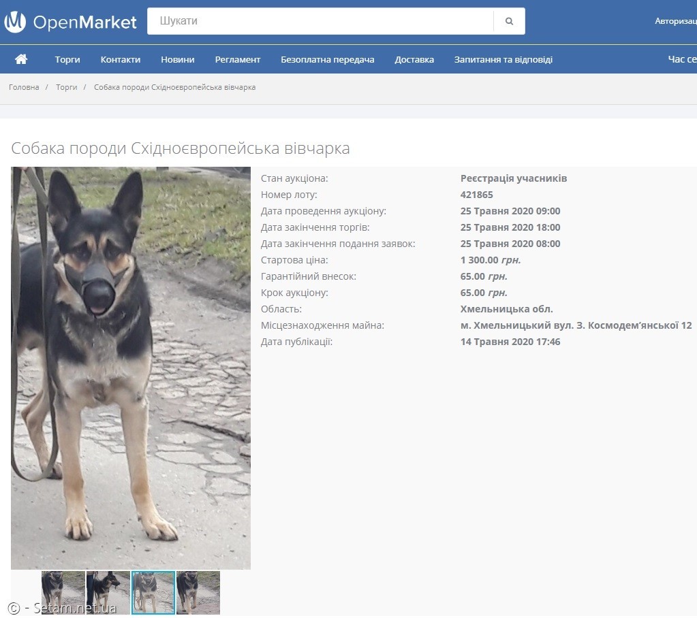Click Головна breadcrumb link
This screenshot has width=697, height=618.
click(x=24, y=87)
